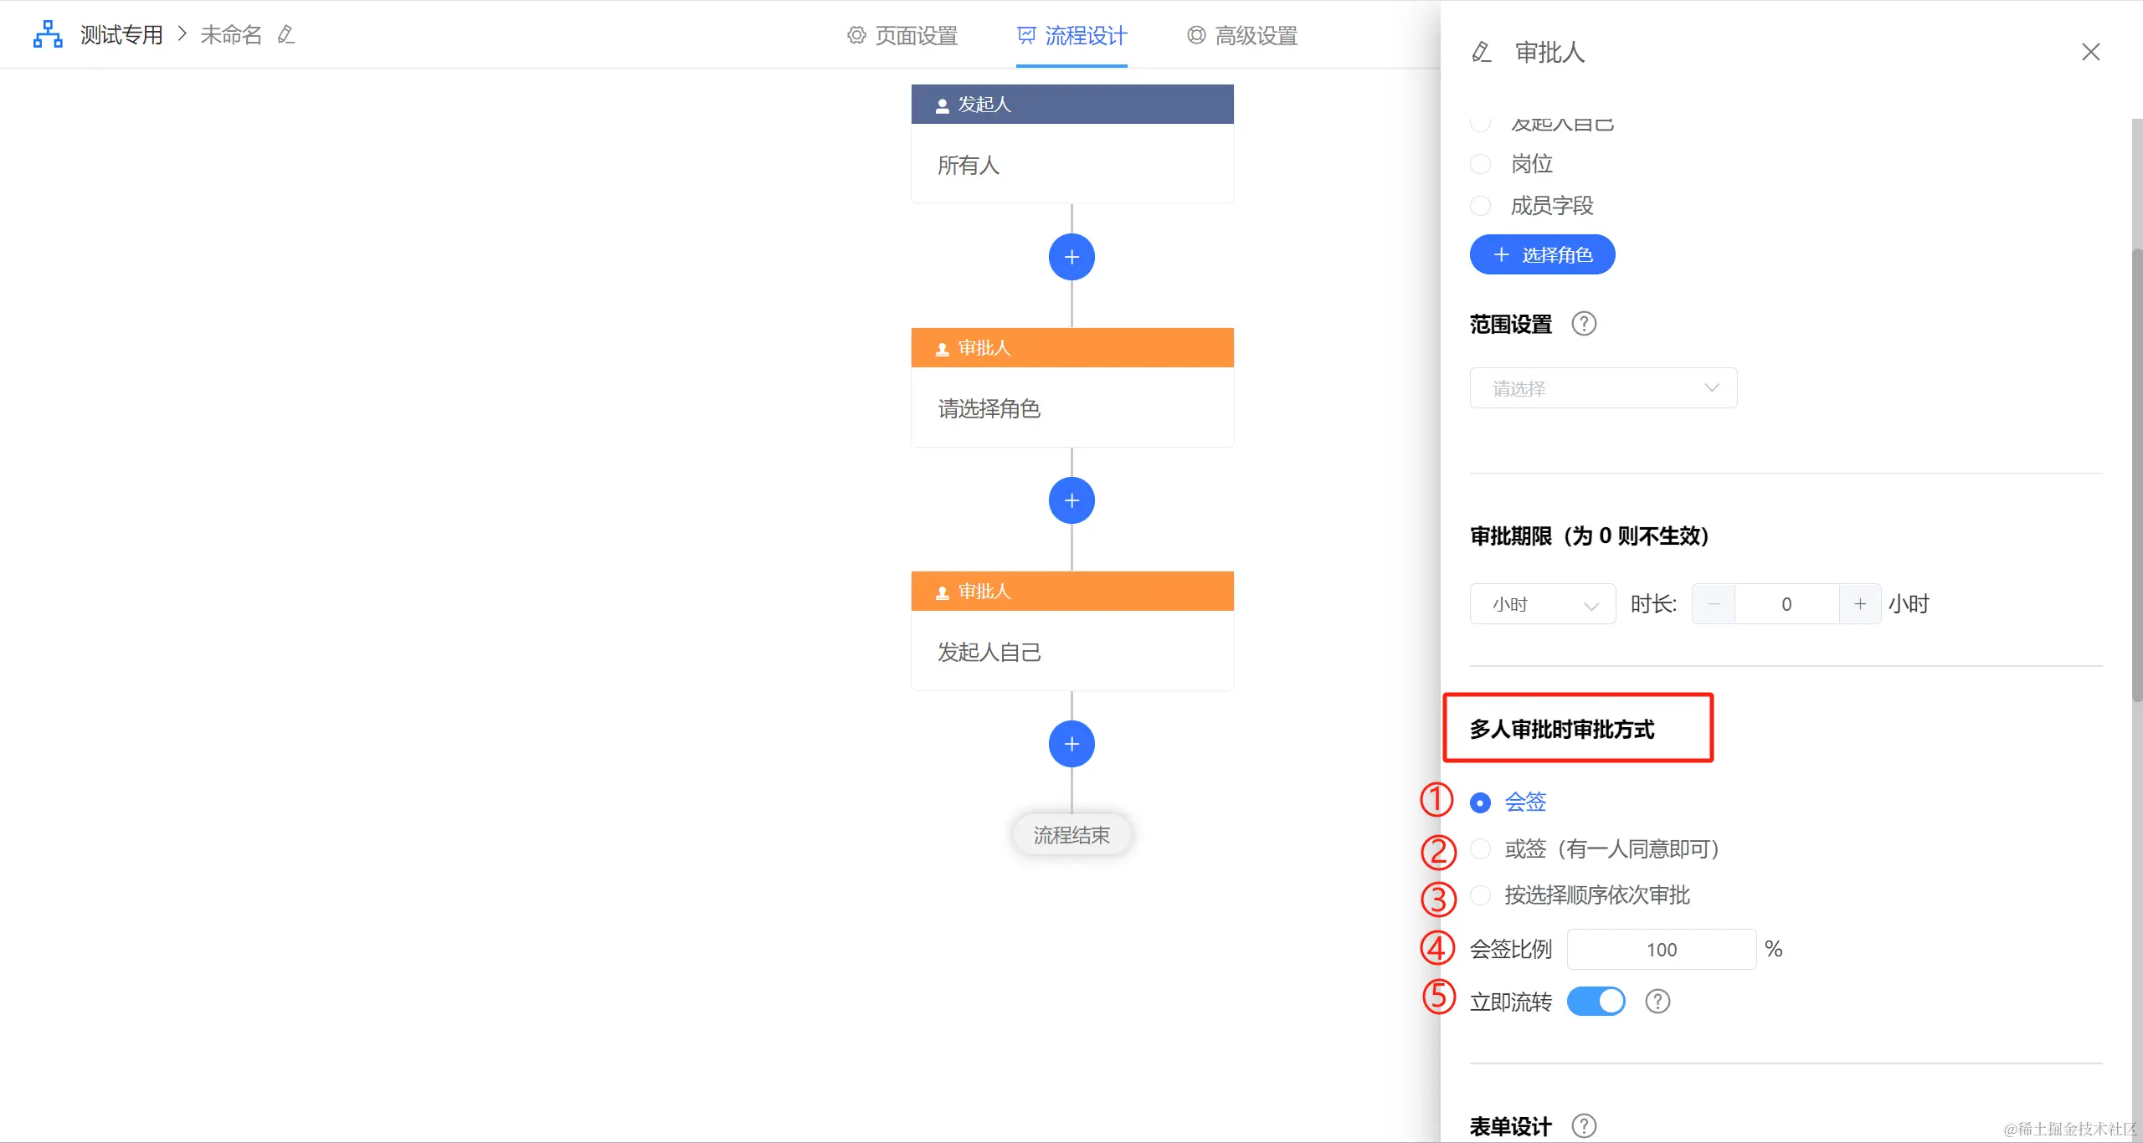Image resolution: width=2143 pixels, height=1143 pixels.
Task: Click the workflow logo icon at top-left
Action: pos(48,34)
